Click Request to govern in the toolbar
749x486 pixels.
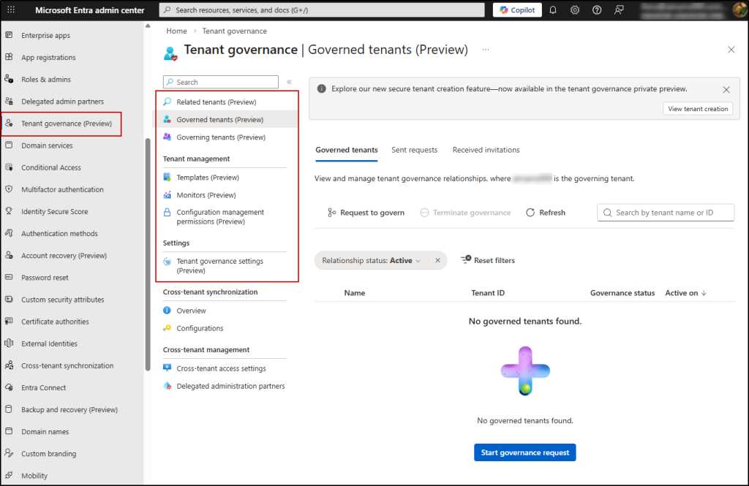(365, 213)
